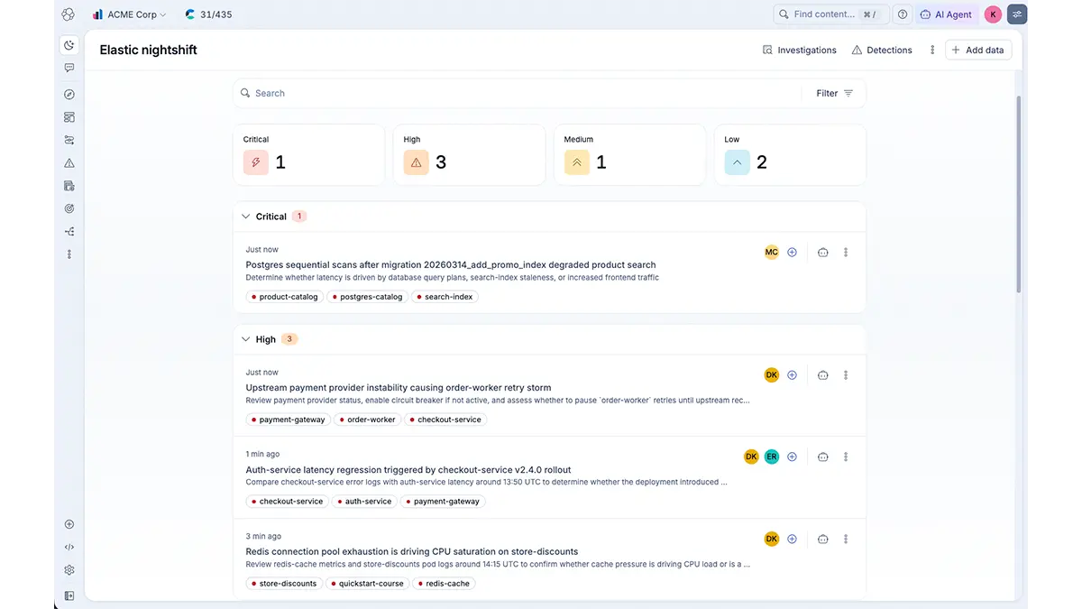Open Investigations
The height and width of the screenshot is (609, 1082).
click(799, 51)
